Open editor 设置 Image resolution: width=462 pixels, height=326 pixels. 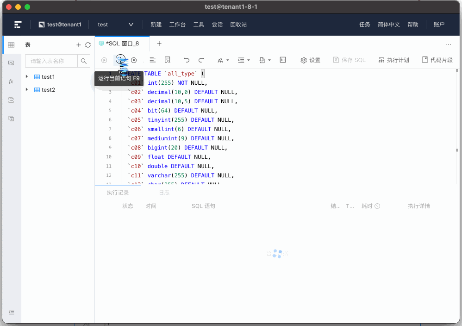(x=310, y=60)
